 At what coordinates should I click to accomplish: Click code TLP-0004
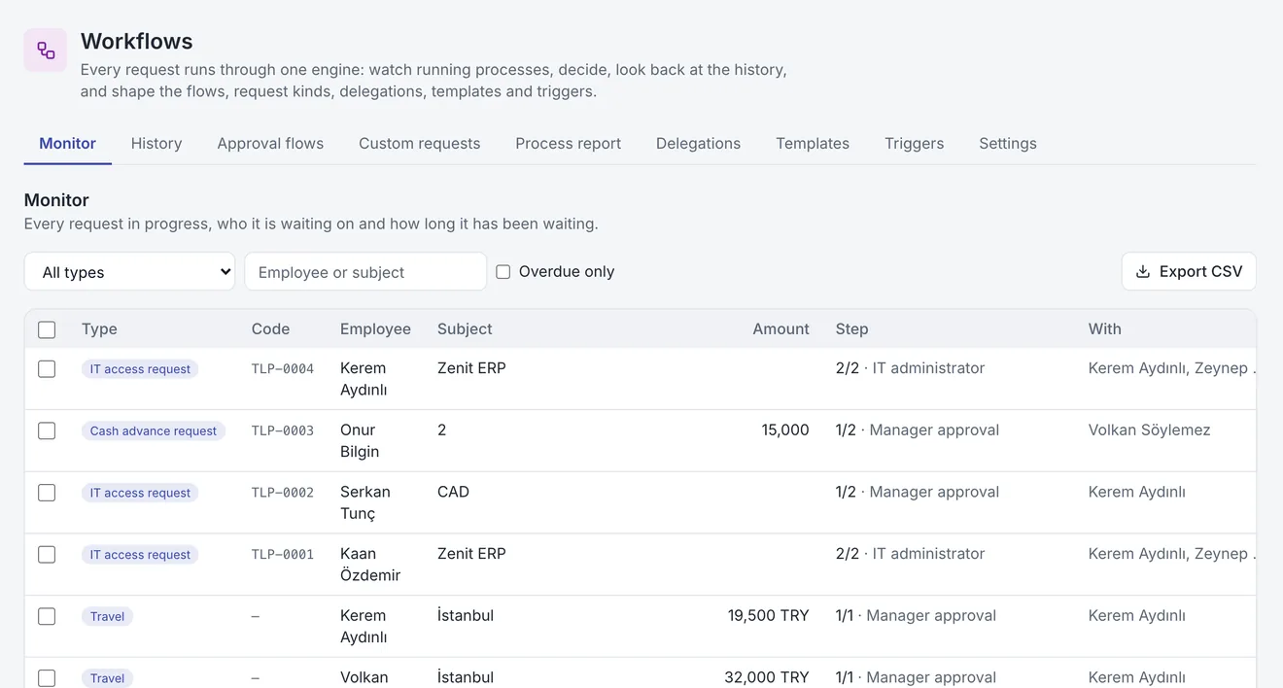pos(282,369)
